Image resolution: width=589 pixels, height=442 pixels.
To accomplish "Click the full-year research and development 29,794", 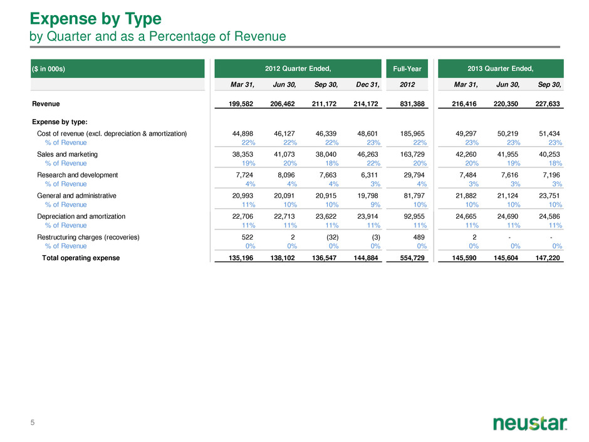I will click(x=414, y=175).
